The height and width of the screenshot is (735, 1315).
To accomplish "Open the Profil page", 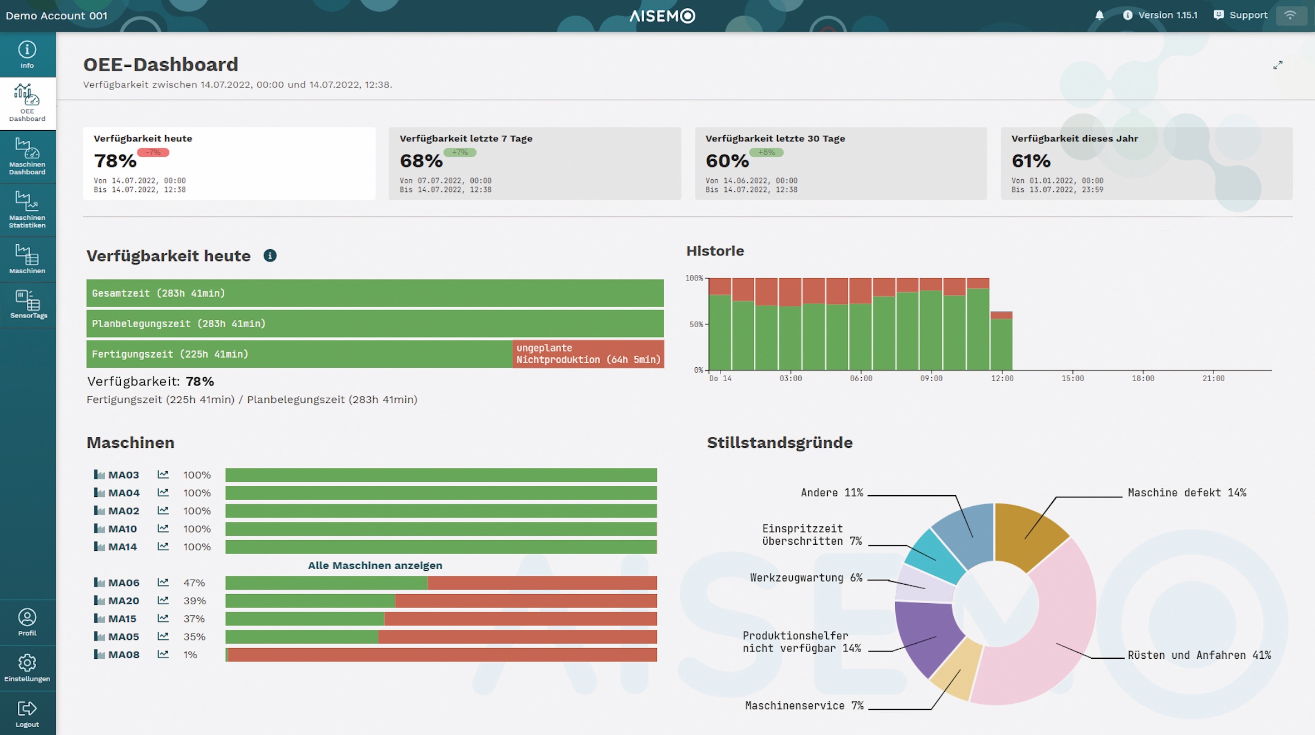I will coord(27,622).
